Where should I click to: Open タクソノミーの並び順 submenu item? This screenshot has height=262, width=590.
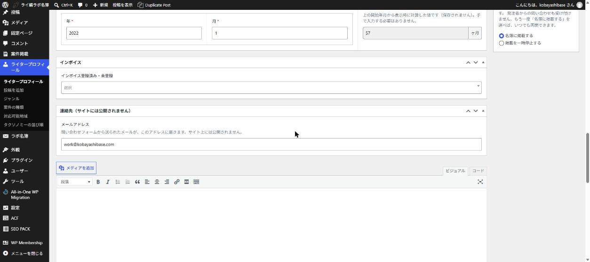[24, 125]
